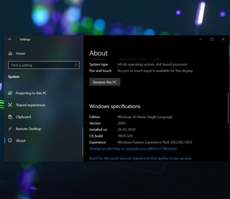The height and width of the screenshot is (199, 230).
Task: Click the Pen and touch label
Action: (100, 71)
